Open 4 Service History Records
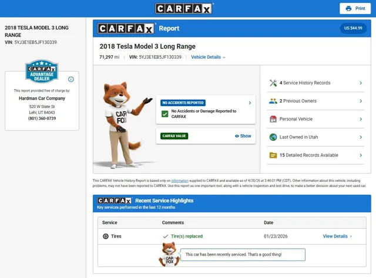 (x=315, y=83)
